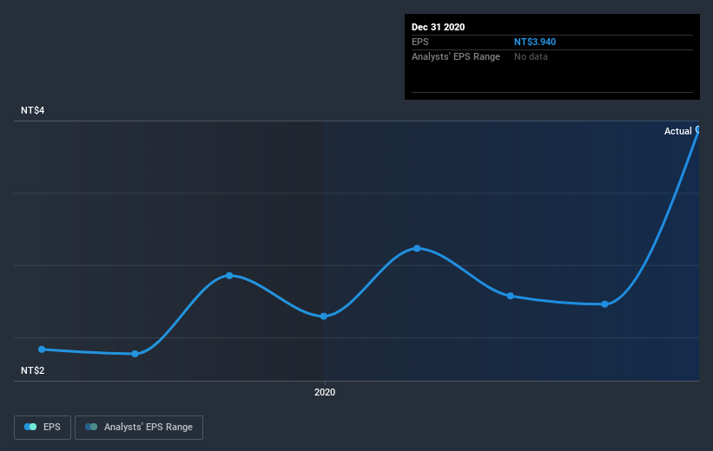Select the first EPS data point on the line
Image resolution: width=713 pixels, height=451 pixels.
(x=42, y=350)
